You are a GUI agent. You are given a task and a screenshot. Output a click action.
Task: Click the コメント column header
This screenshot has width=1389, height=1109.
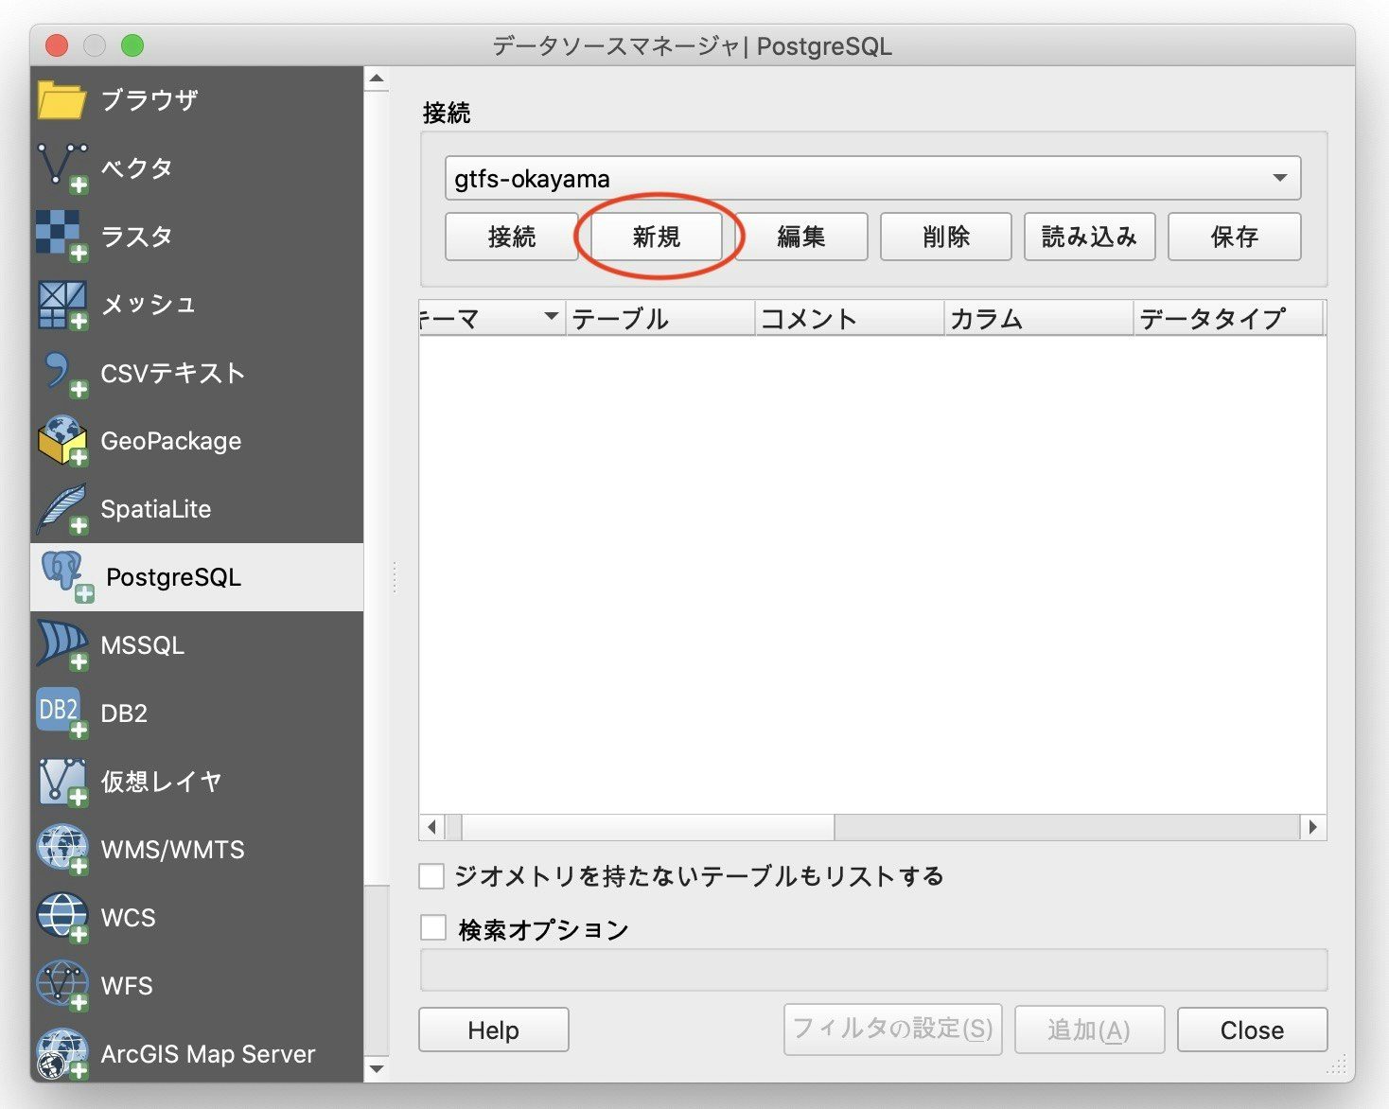point(850,318)
